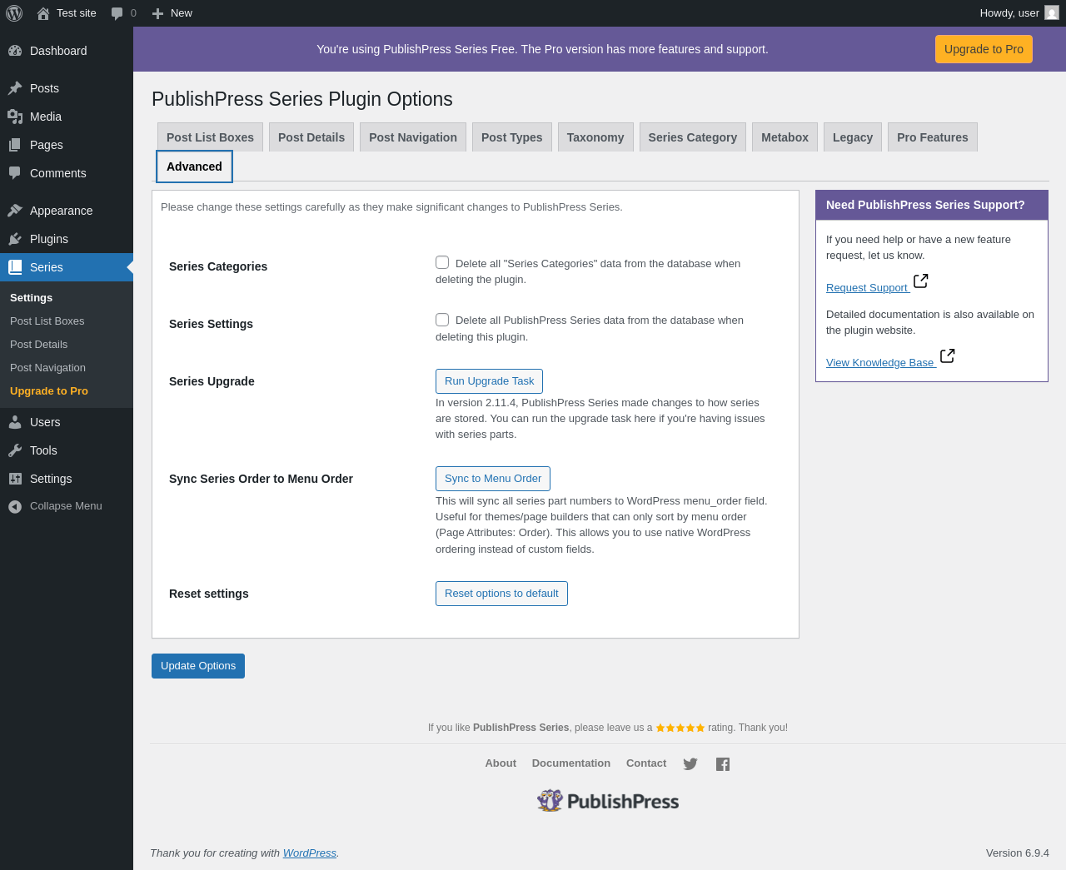Image resolution: width=1066 pixels, height=870 pixels.
Task: Click the Sync Series Order to Menu Order label
Action: pos(261,479)
